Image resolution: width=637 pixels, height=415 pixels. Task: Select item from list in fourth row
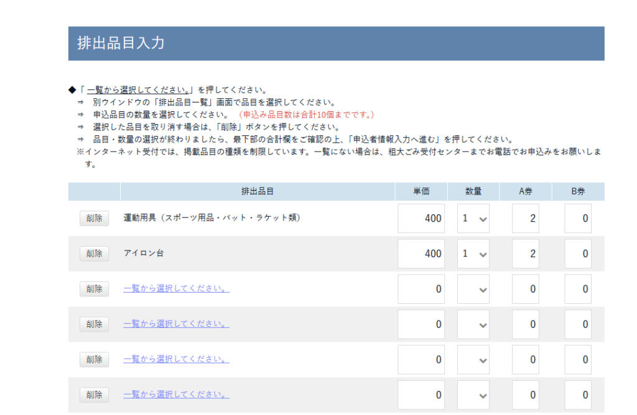[x=176, y=324]
